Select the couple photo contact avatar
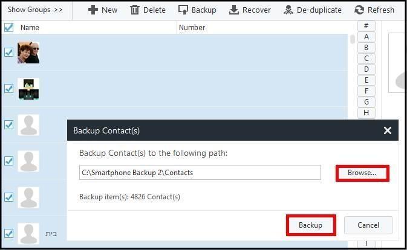Viewport: 407px width, 250px height. click(28, 53)
